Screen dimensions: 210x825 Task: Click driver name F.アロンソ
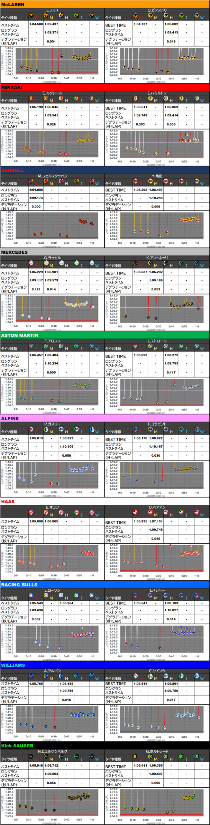point(52,341)
